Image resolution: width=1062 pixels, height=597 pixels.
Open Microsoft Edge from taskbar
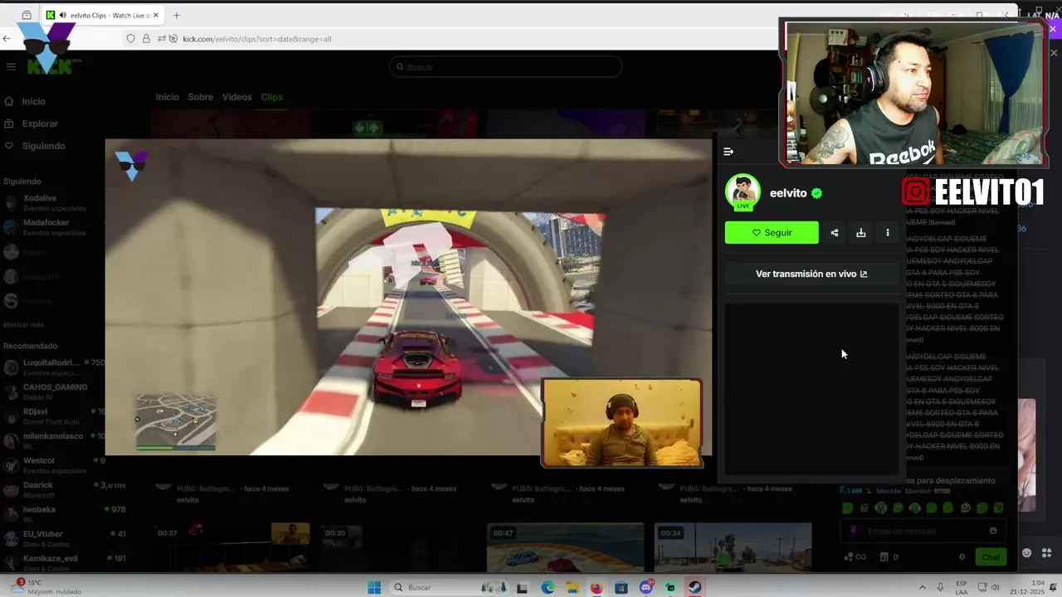(x=548, y=588)
